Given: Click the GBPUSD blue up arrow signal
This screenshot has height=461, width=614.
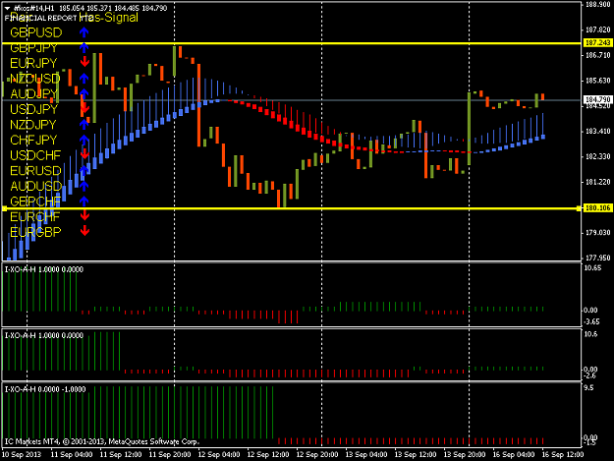Looking at the screenshot, I should point(84,32).
